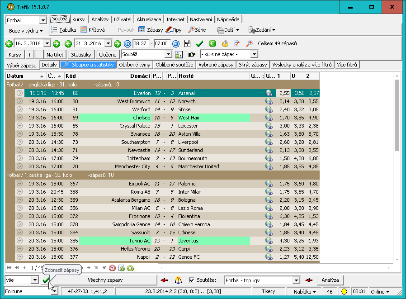Click the magnifier search icon near match count
This screenshot has height=299, width=406.
coord(250,43)
